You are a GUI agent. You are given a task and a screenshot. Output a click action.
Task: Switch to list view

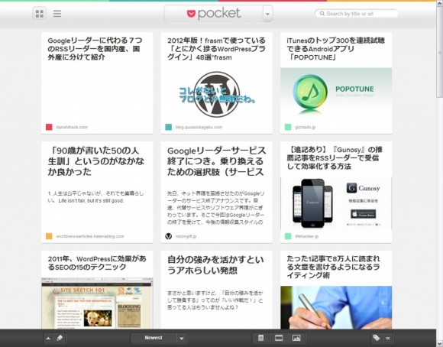point(57,14)
